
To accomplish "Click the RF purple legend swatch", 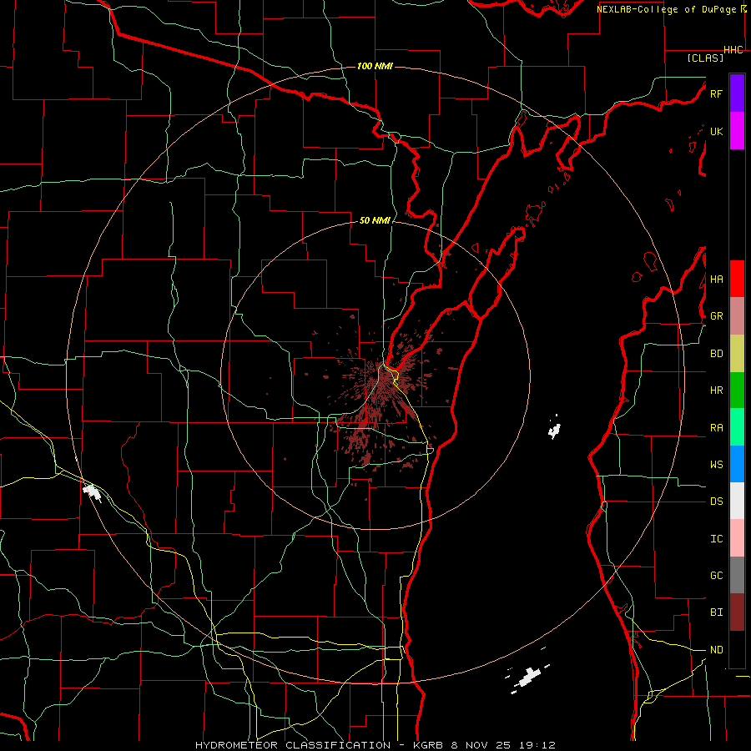I will pos(737,93).
